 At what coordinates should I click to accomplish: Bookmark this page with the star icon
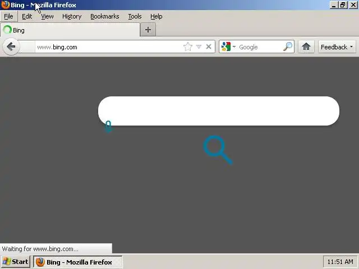188,47
